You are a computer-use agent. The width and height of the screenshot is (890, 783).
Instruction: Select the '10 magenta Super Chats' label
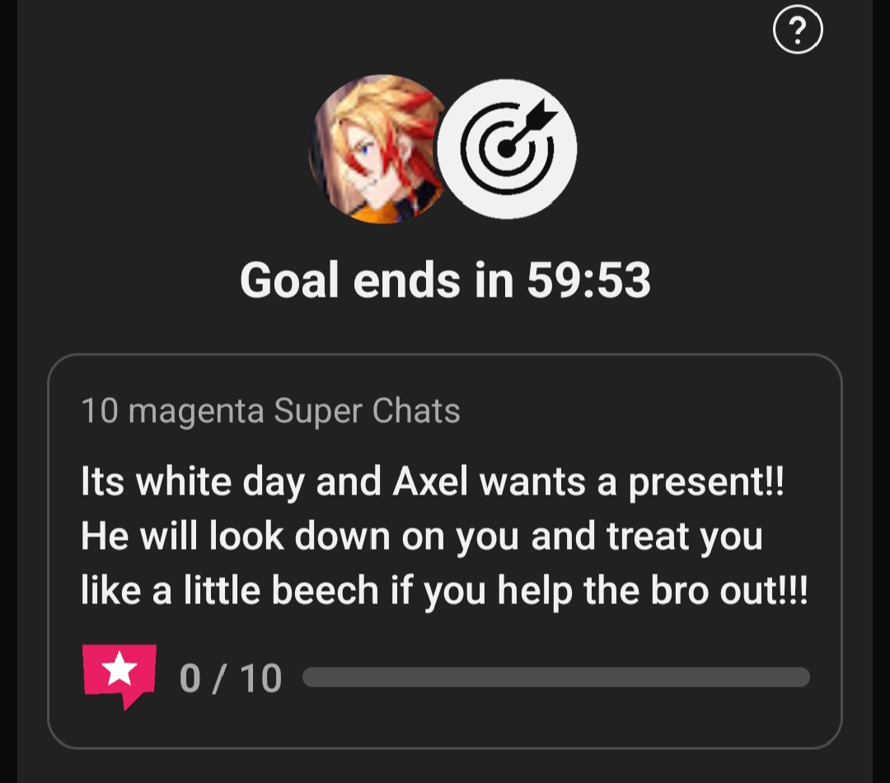coord(271,410)
